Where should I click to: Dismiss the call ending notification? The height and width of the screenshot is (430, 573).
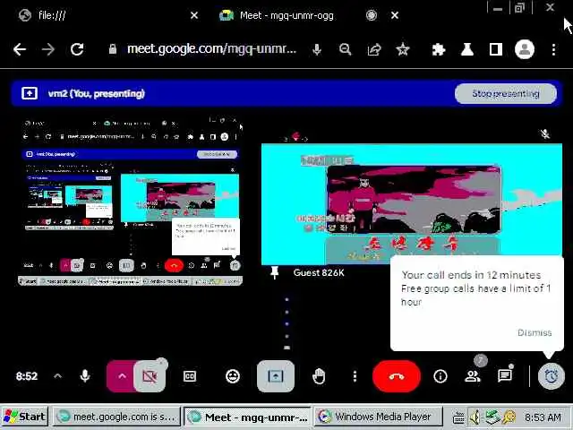coord(535,332)
